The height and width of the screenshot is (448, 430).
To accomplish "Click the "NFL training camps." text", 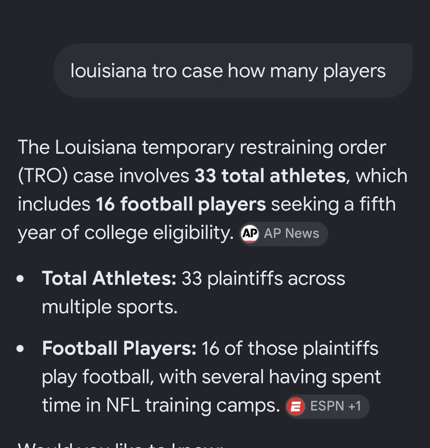I will [x=193, y=405].
